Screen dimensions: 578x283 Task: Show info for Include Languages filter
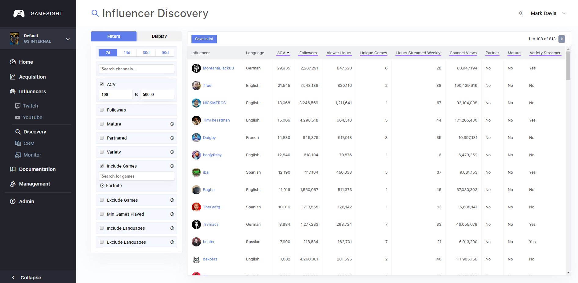point(172,228)
